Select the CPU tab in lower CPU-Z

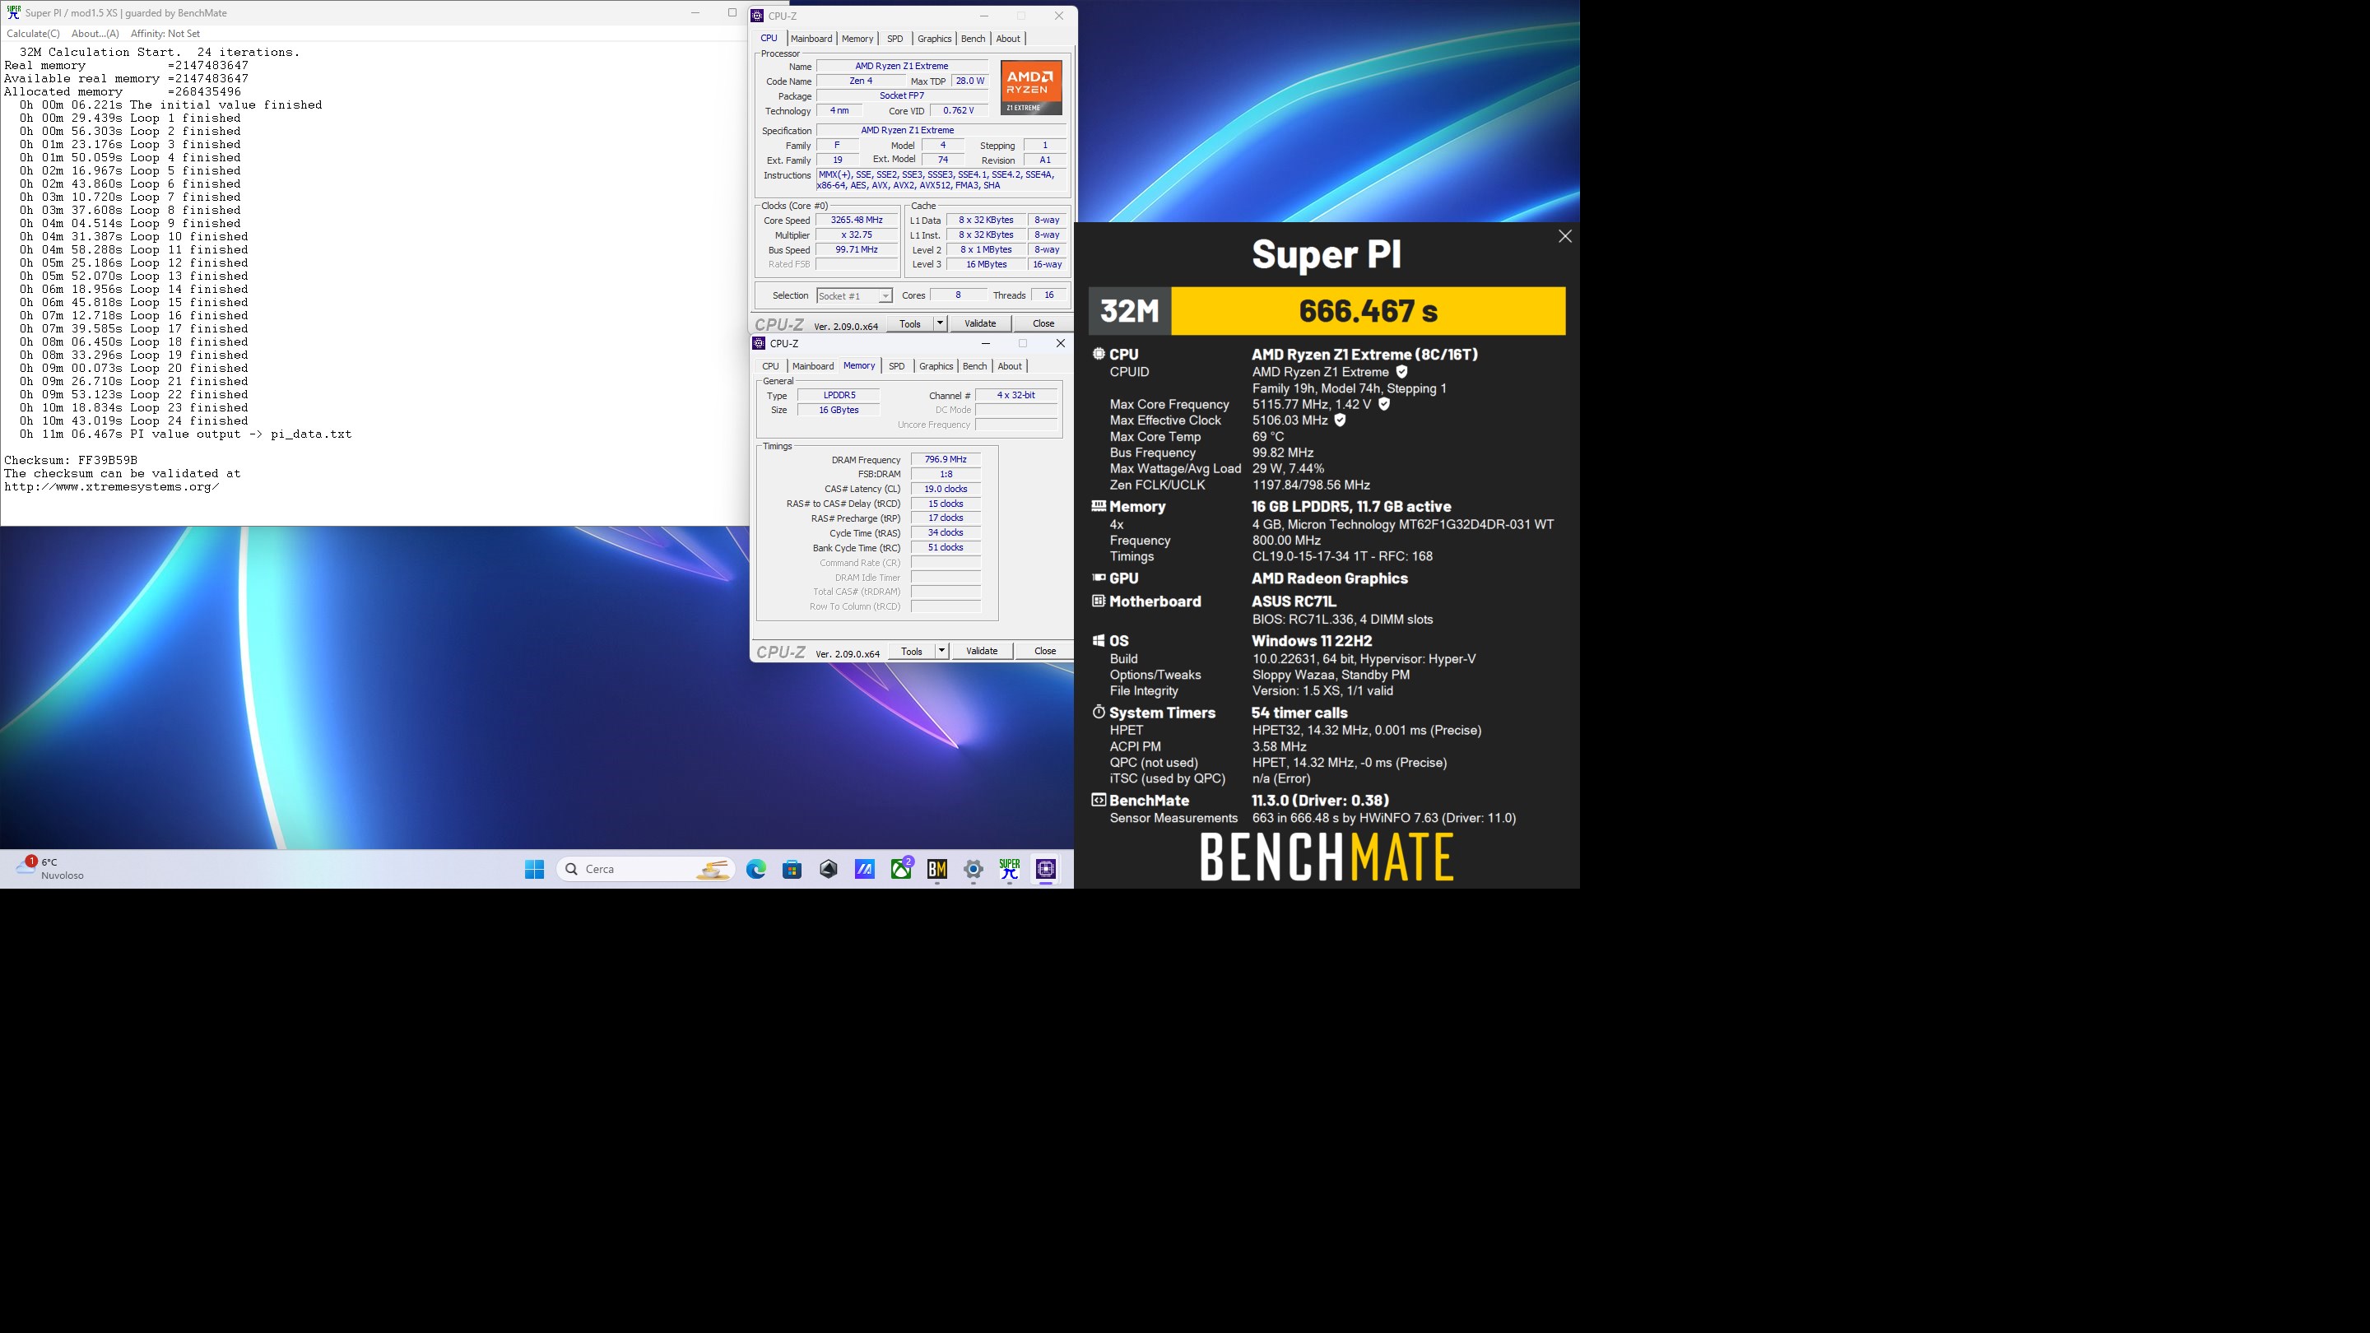click(x=771, y=366)
